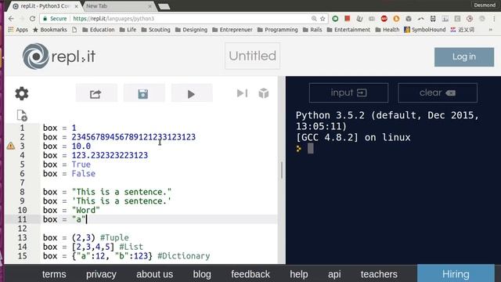Open the repl.it settings gear
This screenshot has width=501, height=282.
(x=22, y=94)
